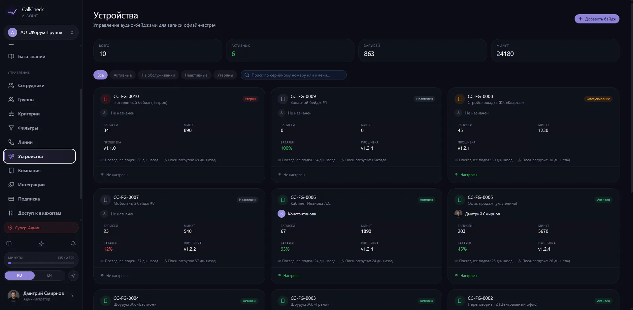
Task: Click Константинова avatar on CC-FG-0006 card
Action: click(282, 214)
